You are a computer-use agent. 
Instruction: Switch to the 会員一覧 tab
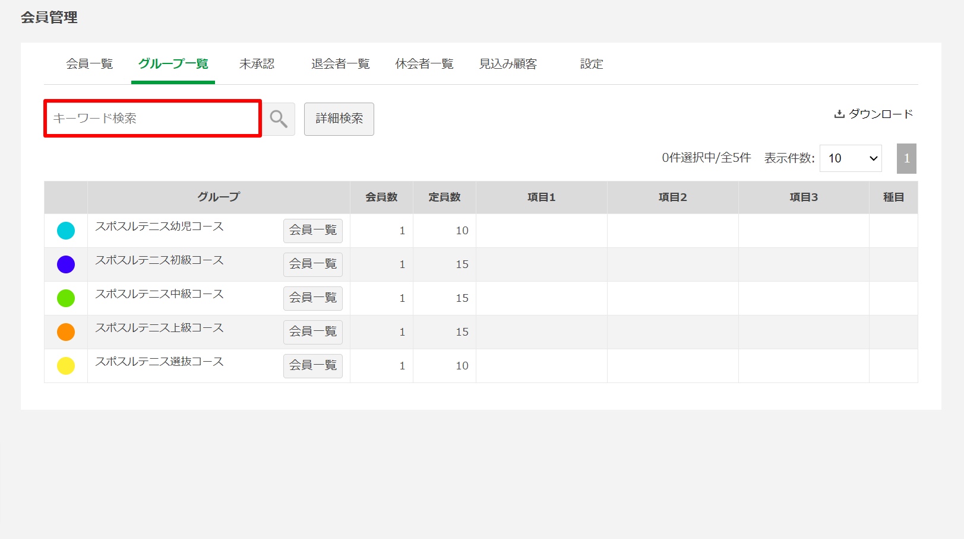(x=90, y=64)
